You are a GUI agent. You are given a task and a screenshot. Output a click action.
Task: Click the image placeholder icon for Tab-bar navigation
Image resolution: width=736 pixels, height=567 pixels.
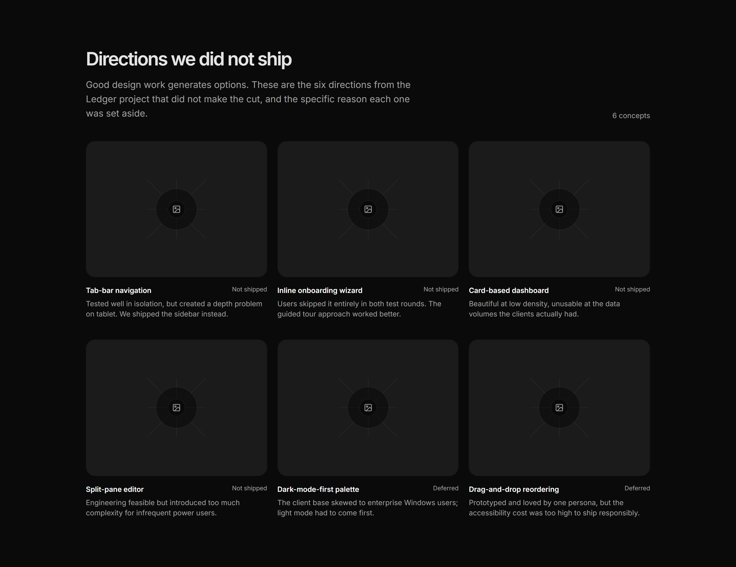click(176, 209)
